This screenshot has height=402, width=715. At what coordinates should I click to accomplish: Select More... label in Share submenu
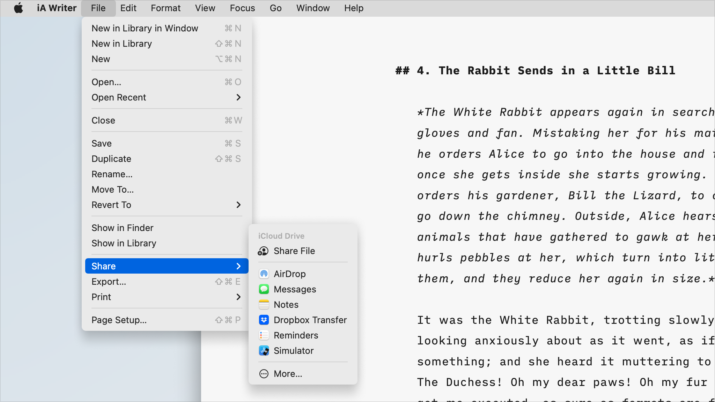pyautogui.click(x=288, y=374)
